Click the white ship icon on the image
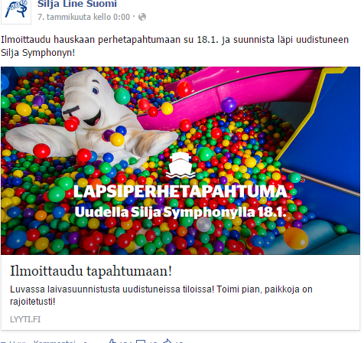This screenshot has width=364, height=343. point(180,165)
